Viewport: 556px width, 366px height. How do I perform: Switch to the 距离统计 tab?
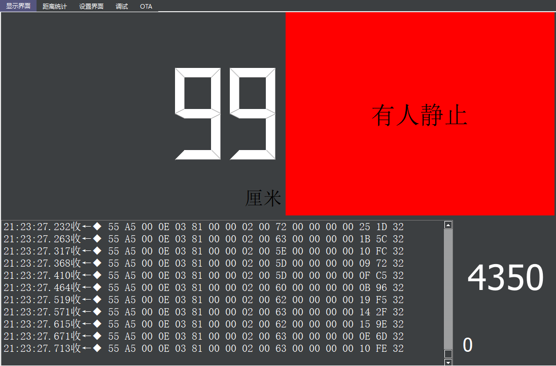(x=54, y=6)
